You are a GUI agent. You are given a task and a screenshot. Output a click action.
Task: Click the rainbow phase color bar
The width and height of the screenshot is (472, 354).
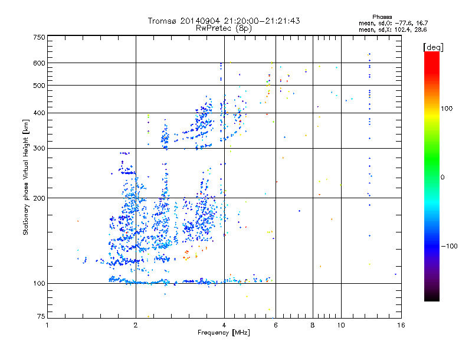tap(432, 176)
